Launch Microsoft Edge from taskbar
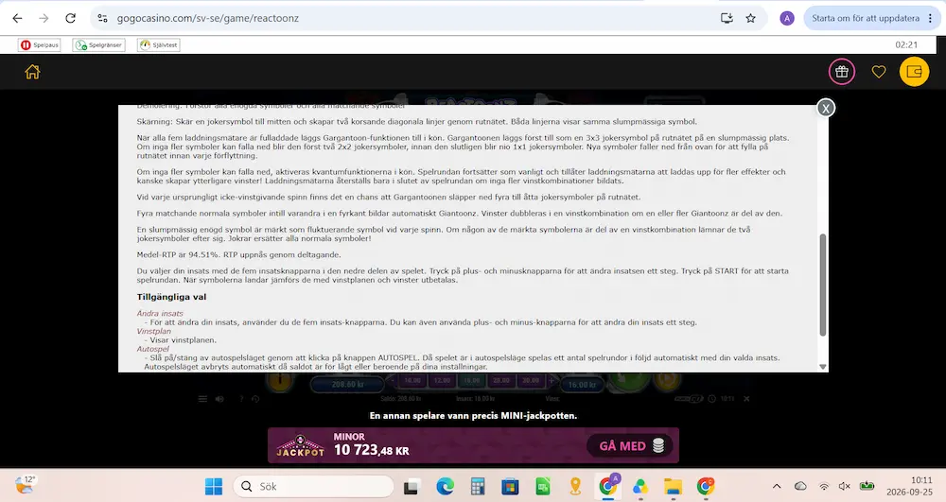 tap(446, 486)
